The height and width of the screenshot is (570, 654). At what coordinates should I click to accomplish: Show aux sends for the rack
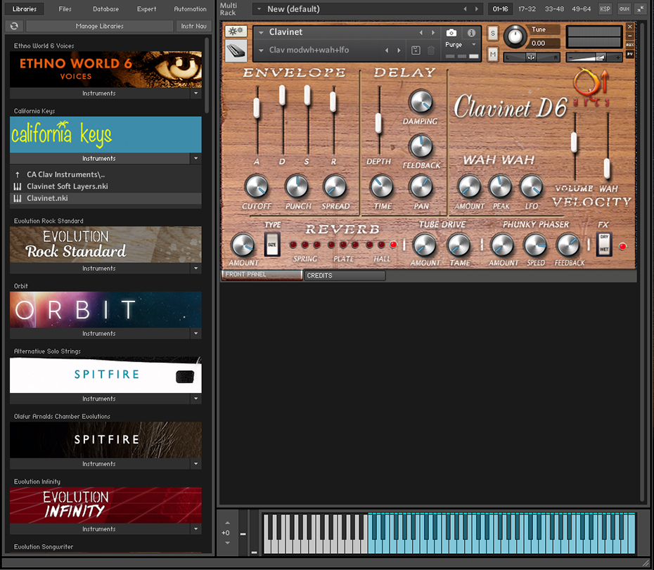pyautogui.click(x=624, y=8)
